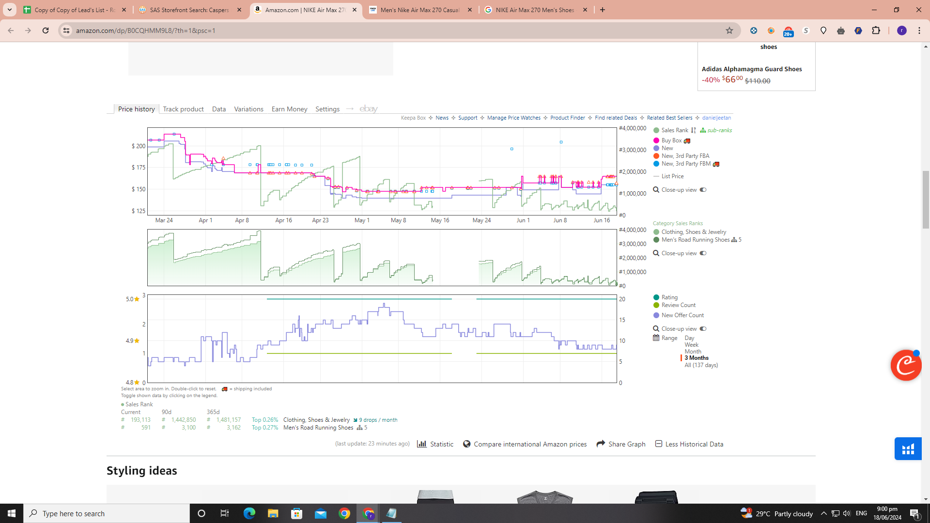Open Chrome three-dot menu

[919, 31]
